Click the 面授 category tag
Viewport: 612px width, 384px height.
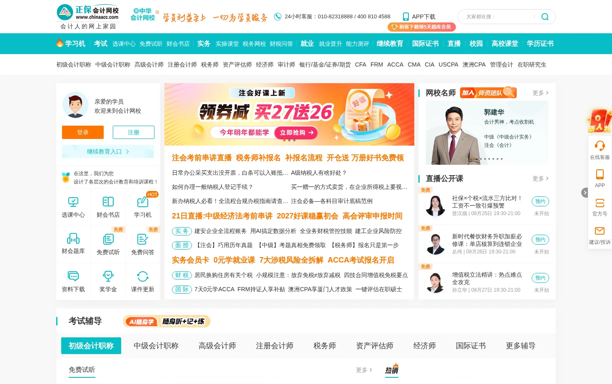(x=182, y=245)
